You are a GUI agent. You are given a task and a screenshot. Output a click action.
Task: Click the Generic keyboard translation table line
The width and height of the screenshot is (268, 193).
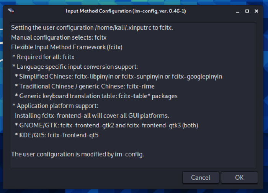(x=96, y=96)
